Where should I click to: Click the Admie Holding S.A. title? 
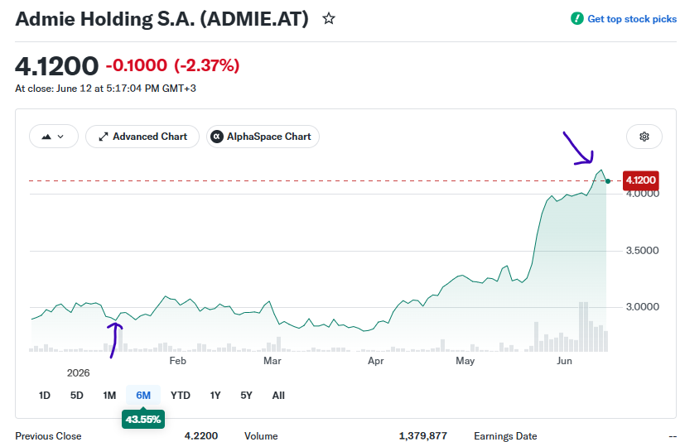click(162, 19)
